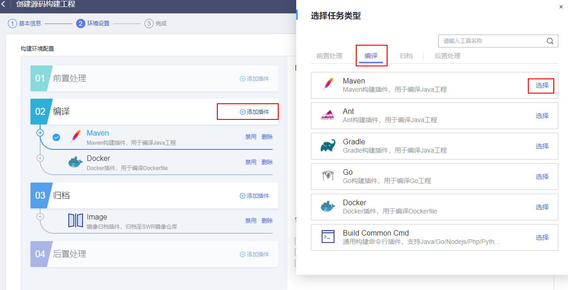Click the Gradle elephant icon
This screenshot has height=290, width=568.
328,146
